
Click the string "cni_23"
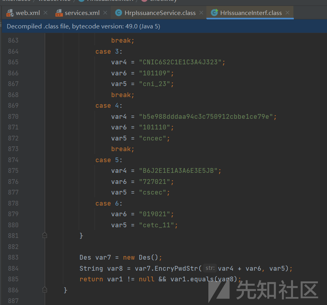155,84
